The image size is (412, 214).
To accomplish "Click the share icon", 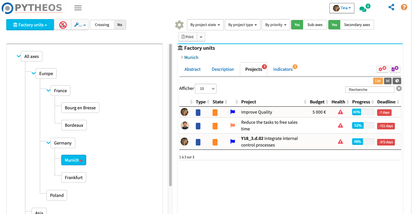I will 391,7.
